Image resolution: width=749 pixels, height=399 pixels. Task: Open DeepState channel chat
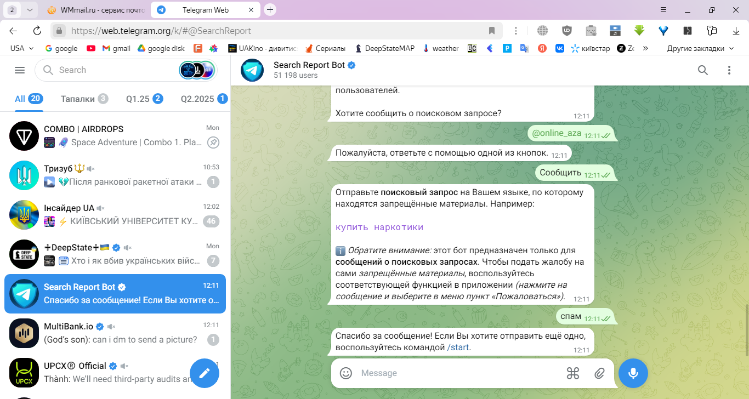[115, 254]
